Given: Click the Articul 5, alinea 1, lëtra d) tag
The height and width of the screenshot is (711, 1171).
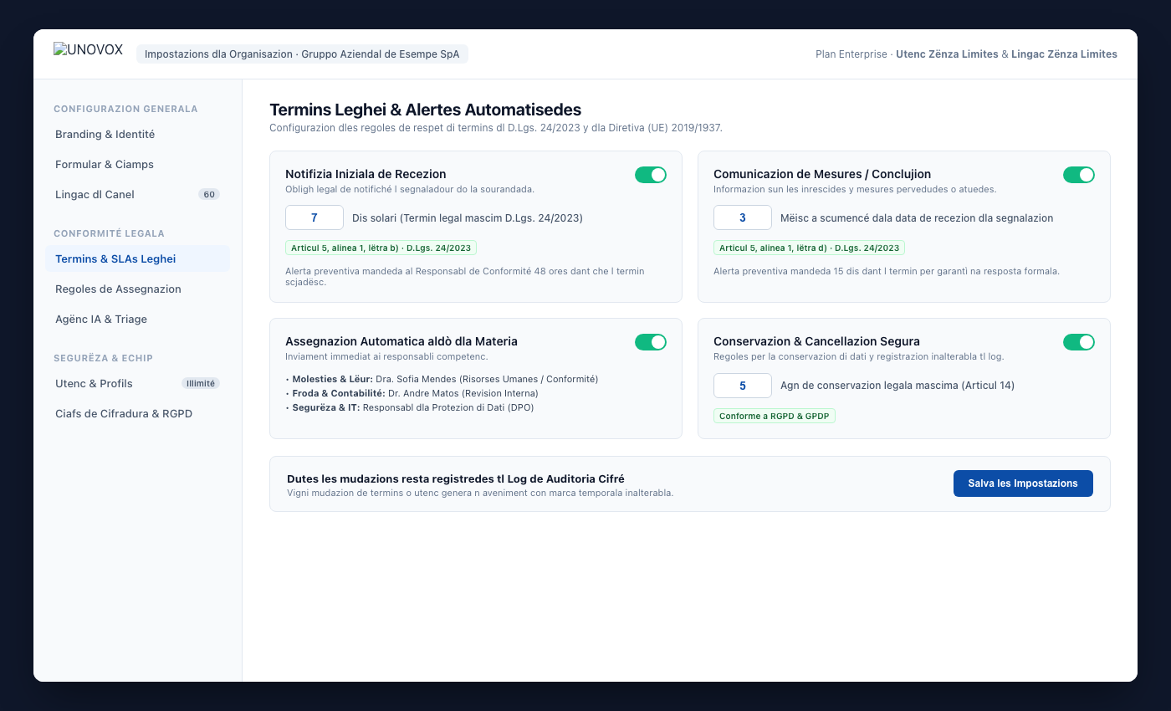Looking at the screenshot, I should pos(809,248).
